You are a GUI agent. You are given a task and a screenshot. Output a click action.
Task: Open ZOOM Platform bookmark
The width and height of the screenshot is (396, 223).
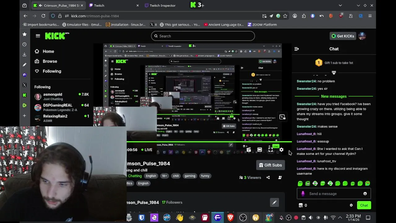click(x=262, y=24)
